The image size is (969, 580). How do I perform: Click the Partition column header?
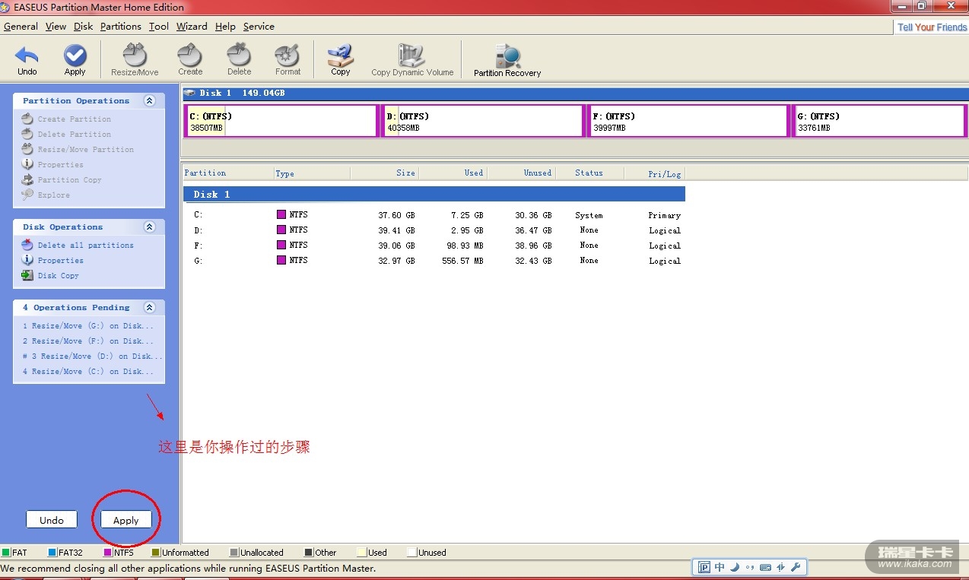click(x=228, y=173)
